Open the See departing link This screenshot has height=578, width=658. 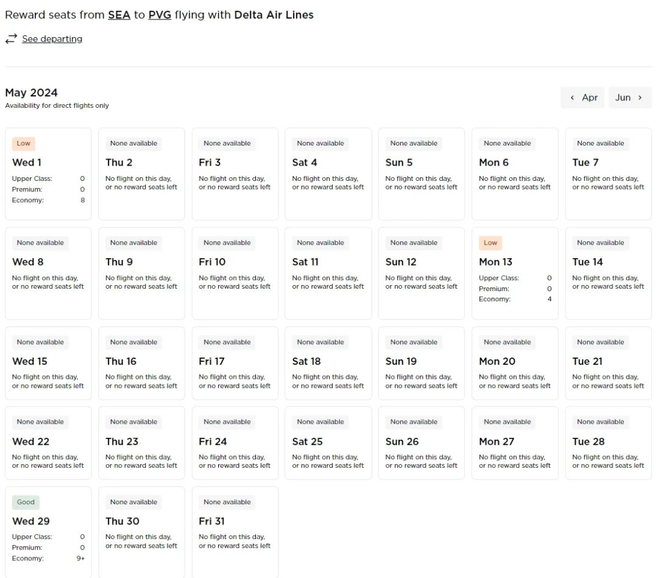52,39
